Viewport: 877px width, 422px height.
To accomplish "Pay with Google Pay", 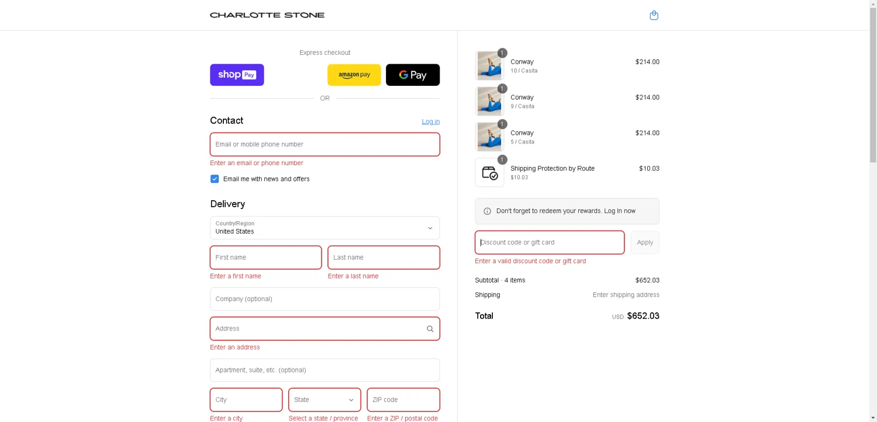I will pyautogui.click(x=413, y=75).
